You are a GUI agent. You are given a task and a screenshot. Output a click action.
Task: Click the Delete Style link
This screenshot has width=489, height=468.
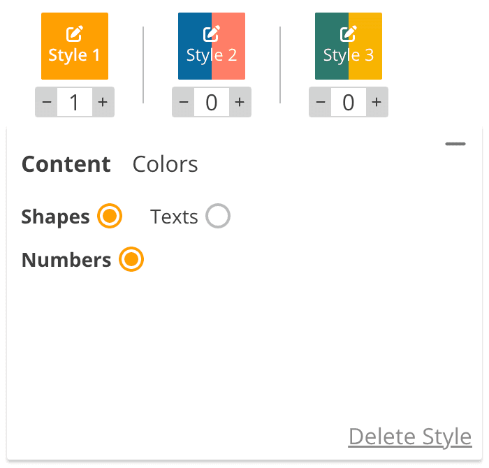pos(410,437)
